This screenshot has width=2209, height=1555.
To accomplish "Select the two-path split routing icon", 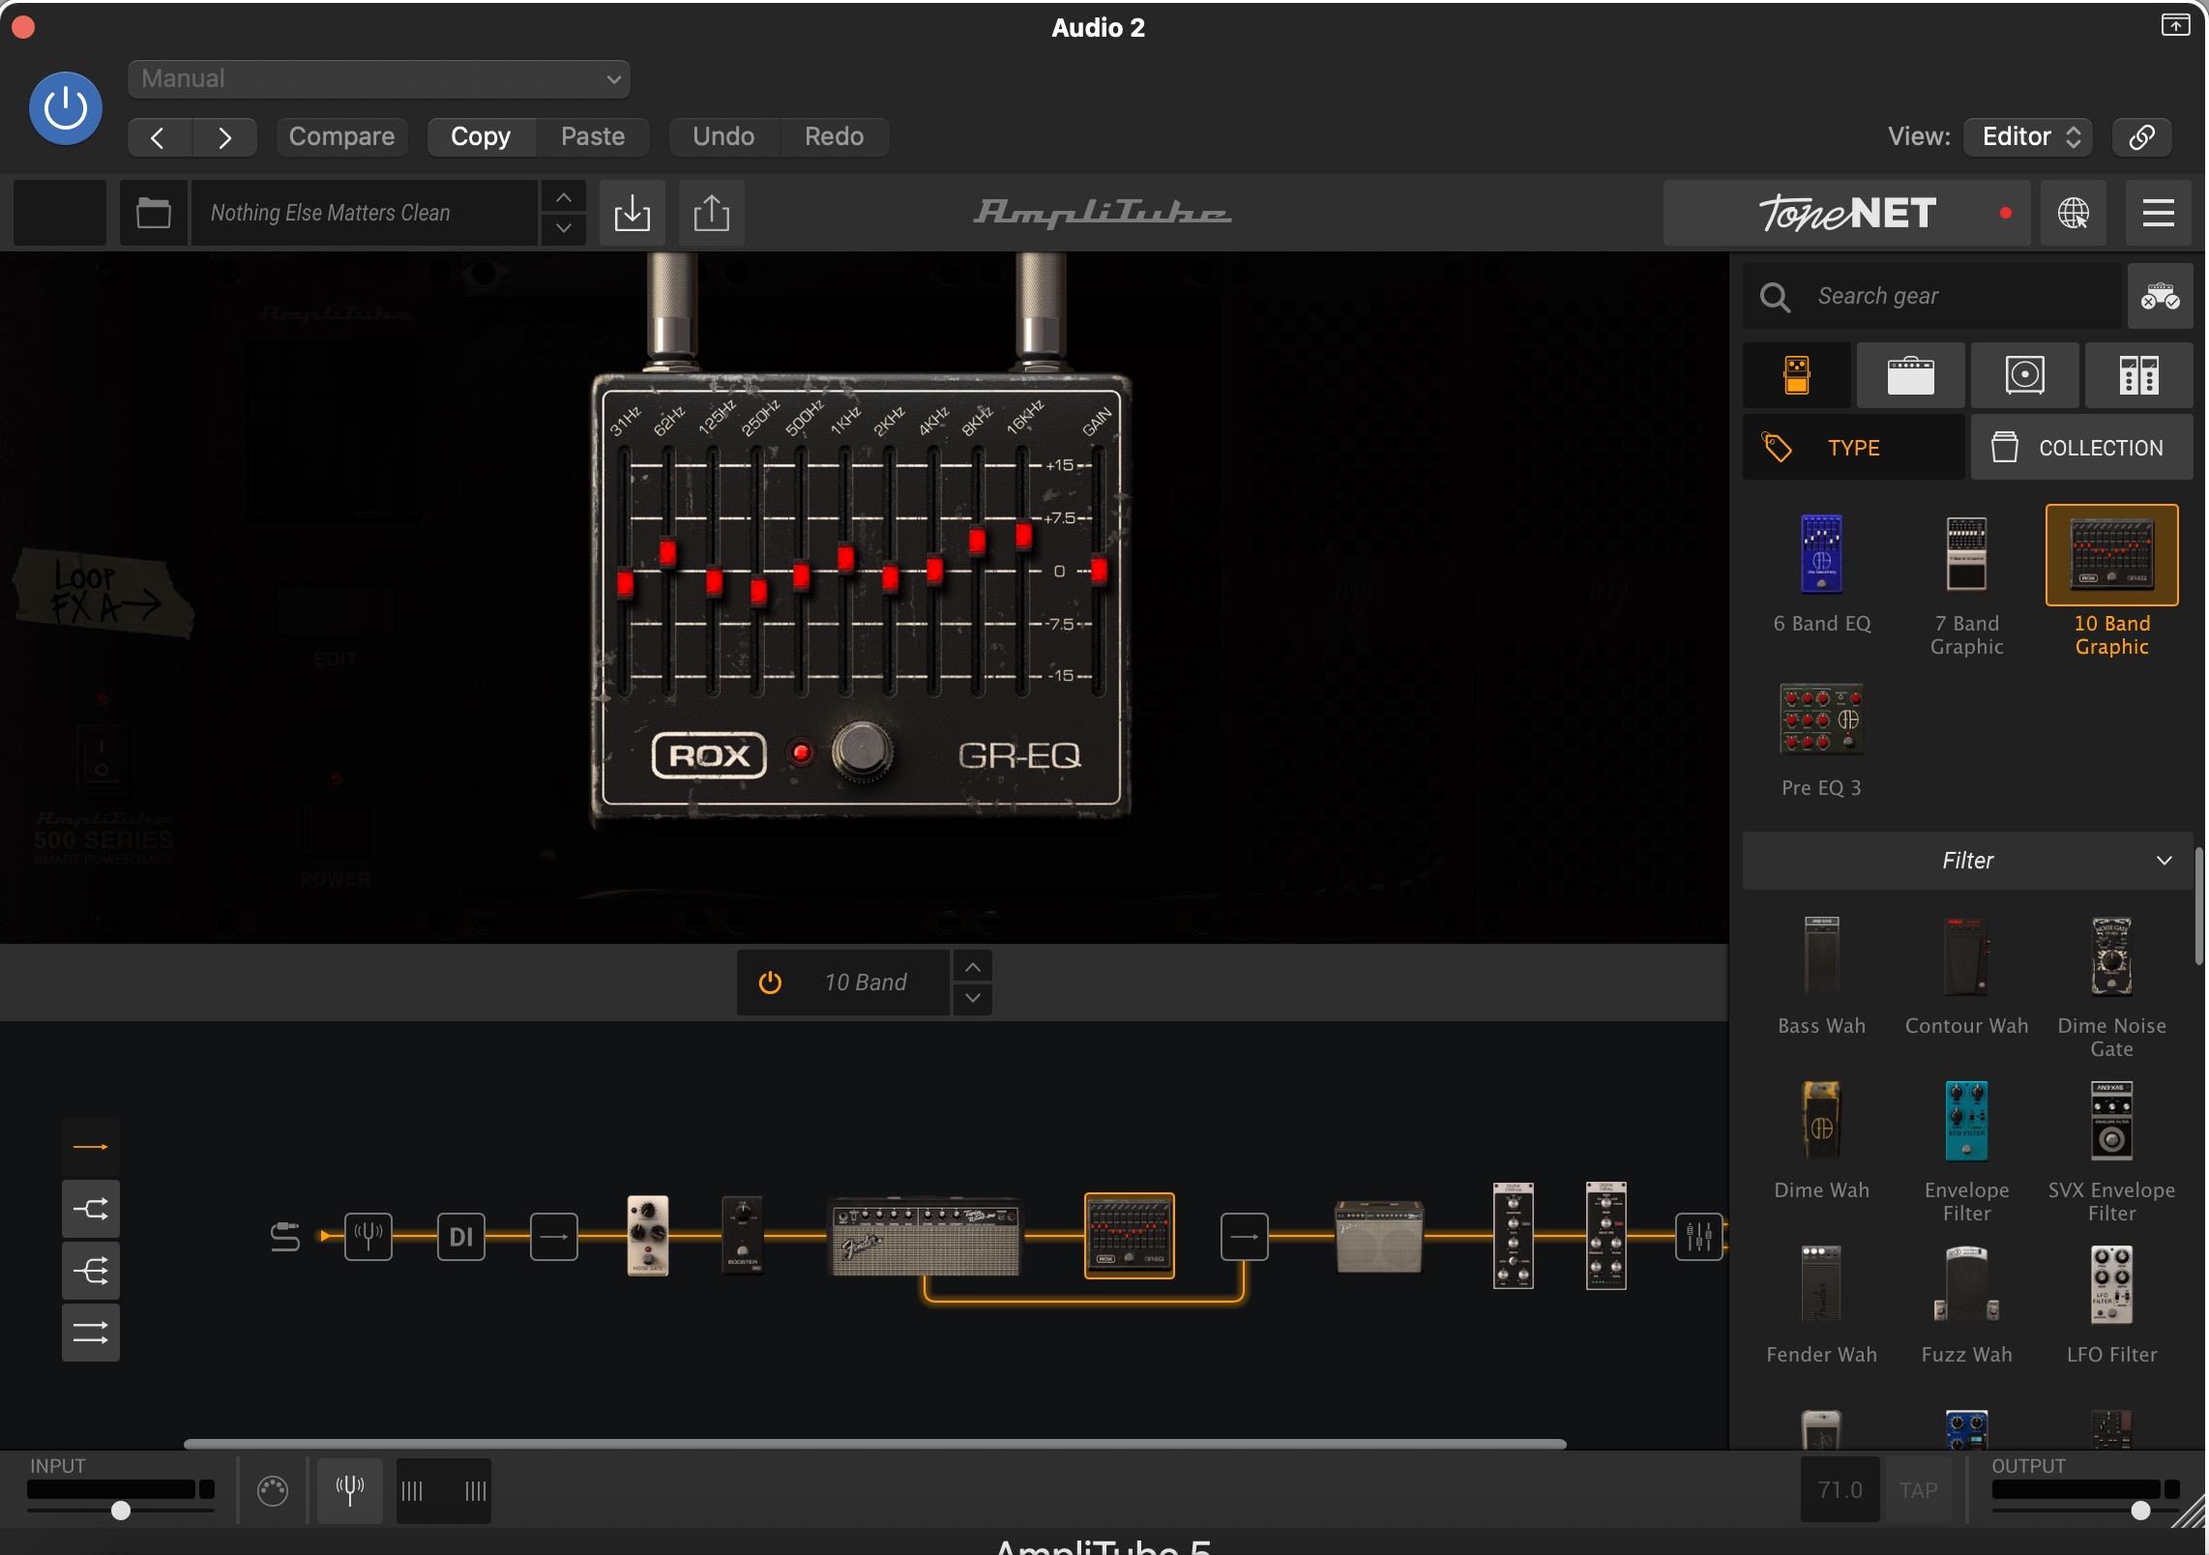I will tap(91, 1209).
